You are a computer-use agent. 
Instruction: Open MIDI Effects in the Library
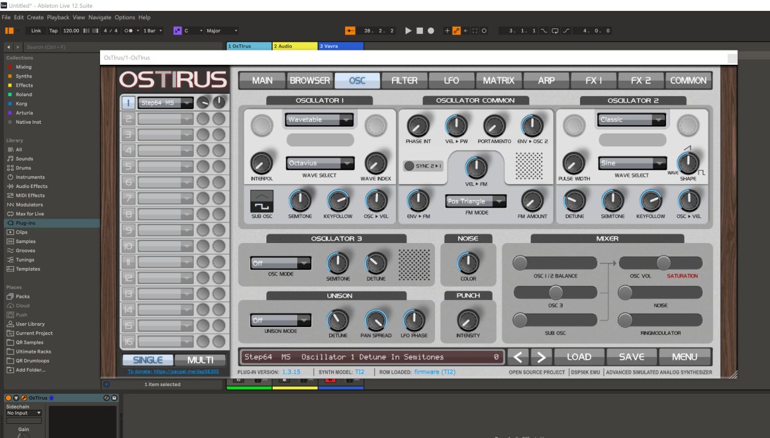(30, 196)
